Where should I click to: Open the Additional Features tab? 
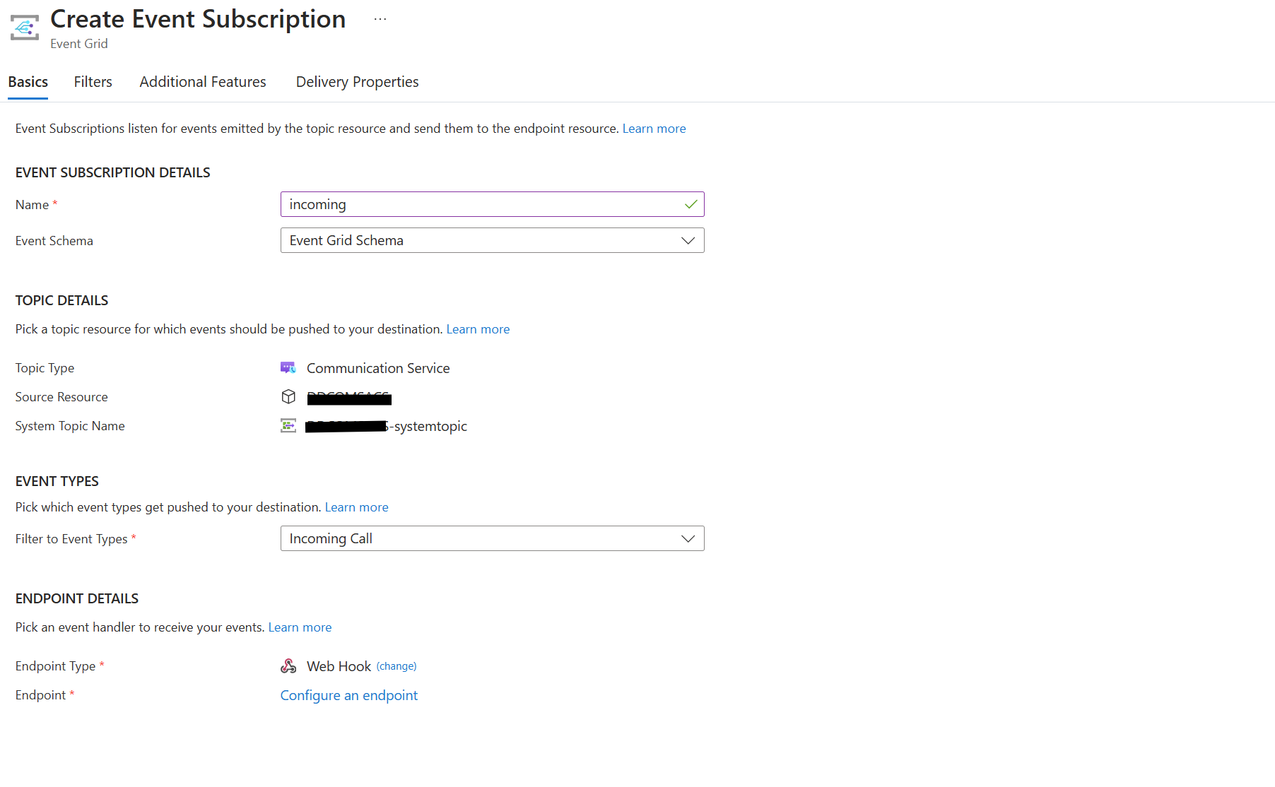point(203,82)
